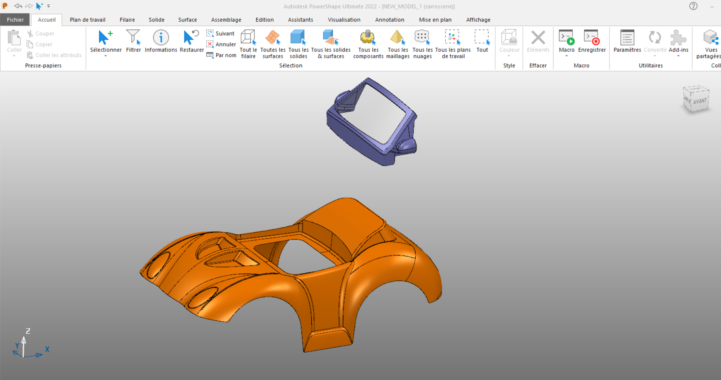
Task: Switch to the Visualisation tab
Action: (344, 20)
